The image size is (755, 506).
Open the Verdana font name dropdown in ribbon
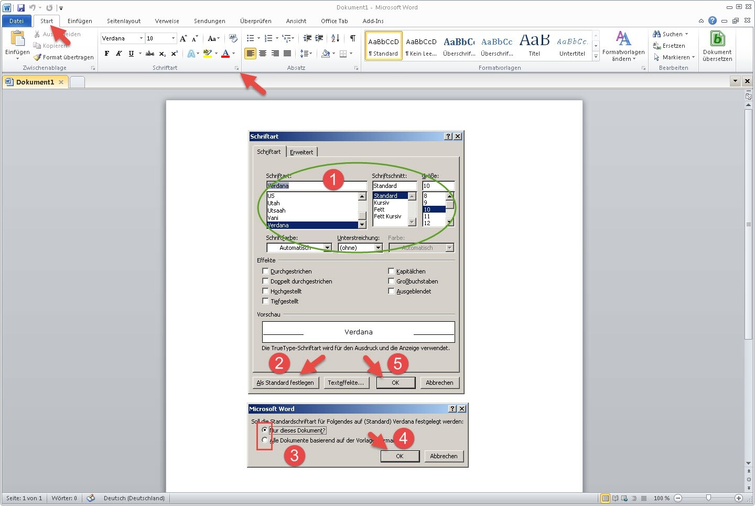pos(141,38)
